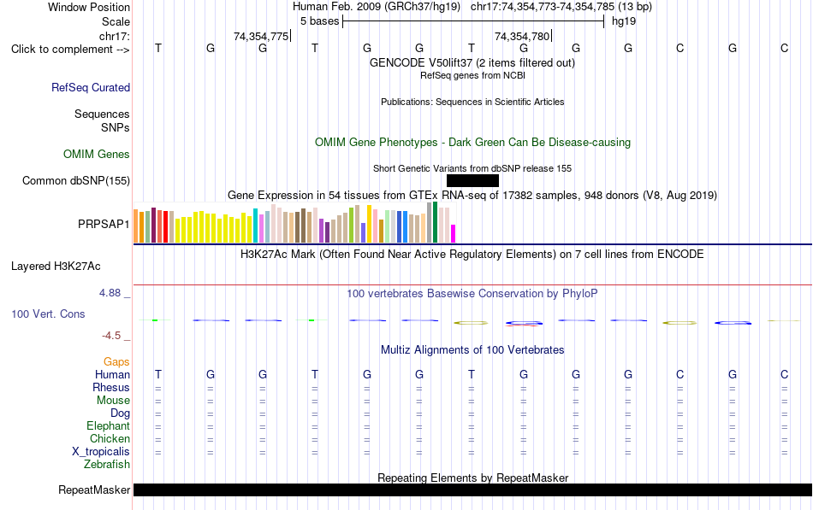
Task: Click PhyloP conservation mark with red underline
Action: click(x=524, y=324)
